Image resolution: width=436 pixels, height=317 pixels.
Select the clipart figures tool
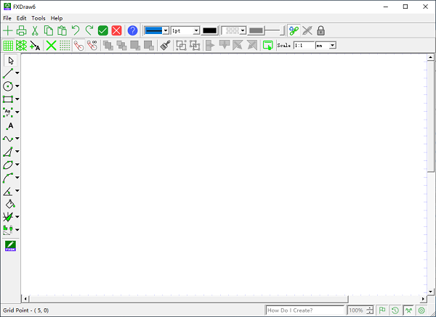click(8, 230)
